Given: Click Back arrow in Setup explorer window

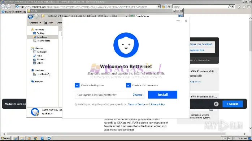Looking at the screenshot, I should click(30, 16).
